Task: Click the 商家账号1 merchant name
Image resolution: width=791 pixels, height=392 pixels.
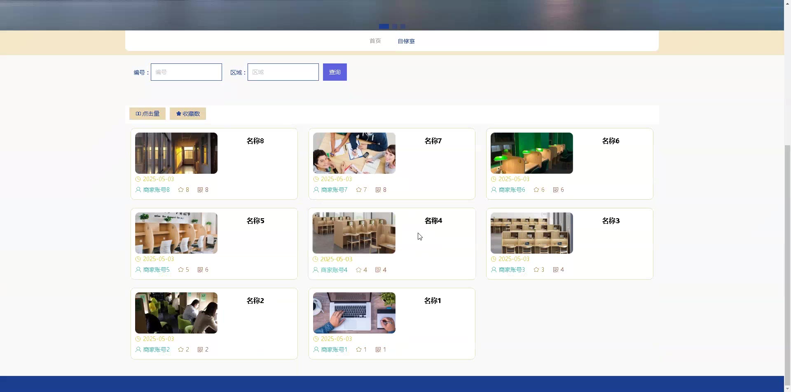Action: [x=334, y=350]
